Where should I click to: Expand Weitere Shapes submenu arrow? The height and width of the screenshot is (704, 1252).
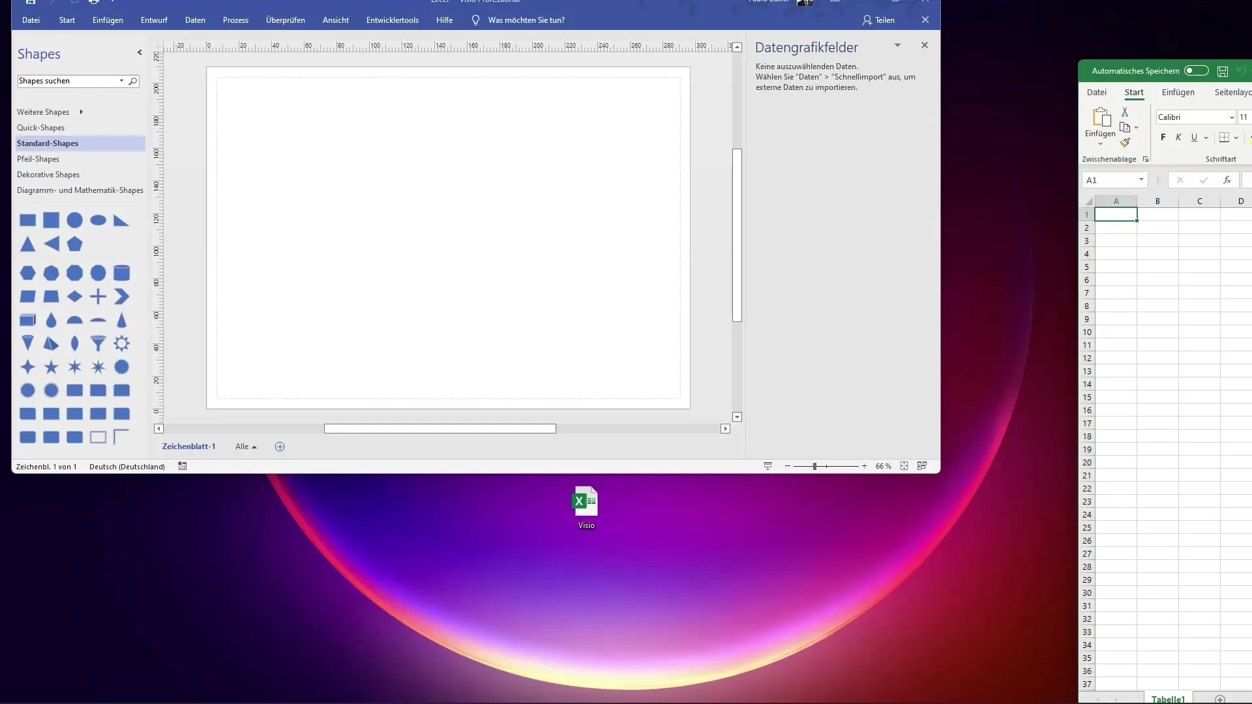[x=81, y=112]
